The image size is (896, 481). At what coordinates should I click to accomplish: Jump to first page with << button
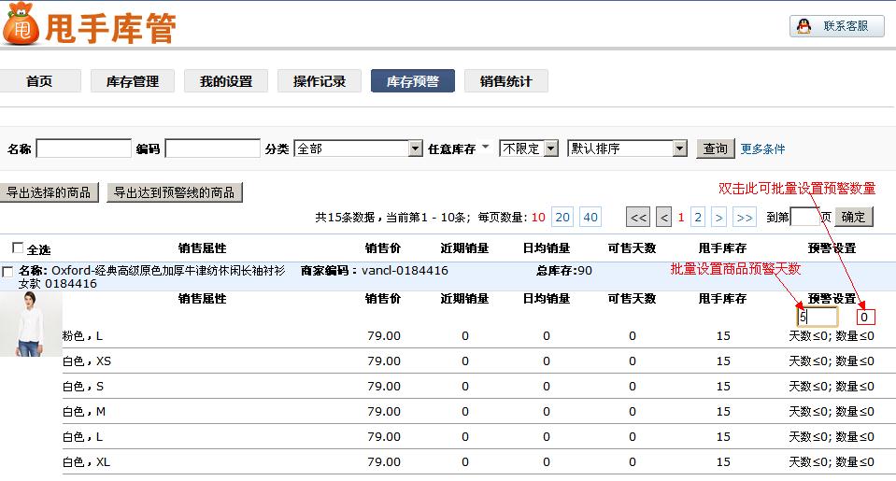pyautogui.click(x=638, y=217)
